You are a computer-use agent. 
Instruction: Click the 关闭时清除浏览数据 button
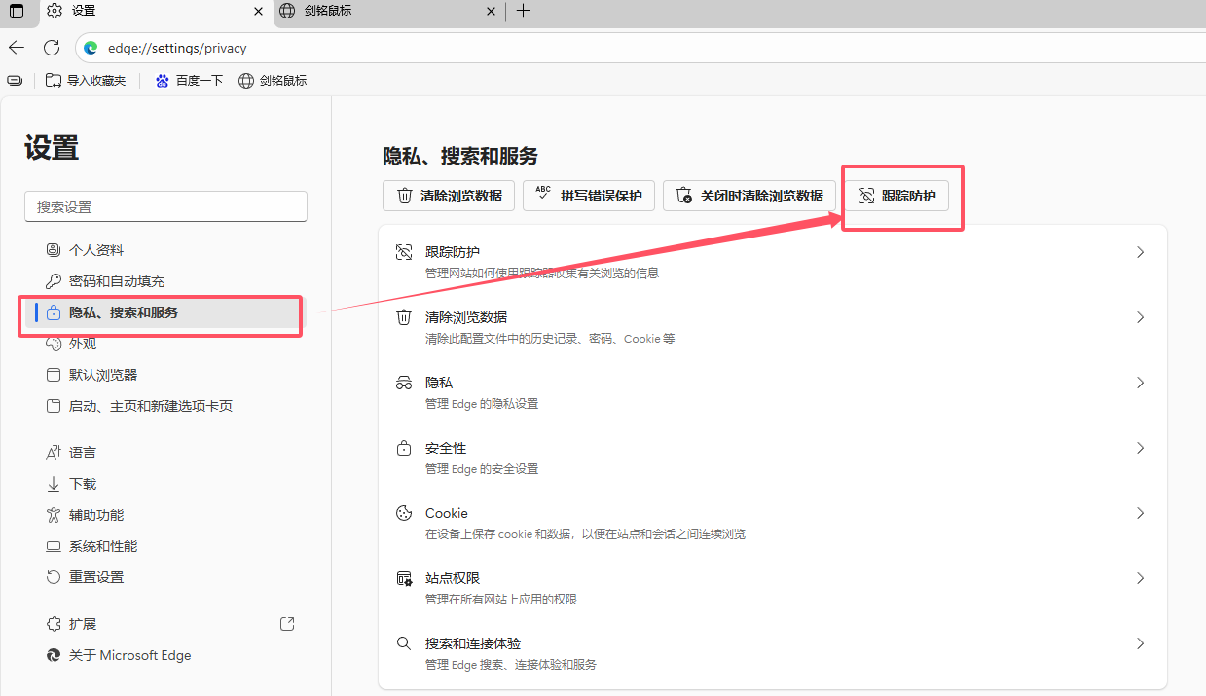749,196
